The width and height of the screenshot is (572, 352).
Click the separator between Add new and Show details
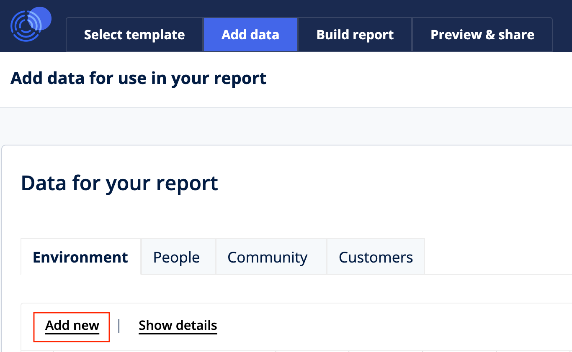[119, 326]
